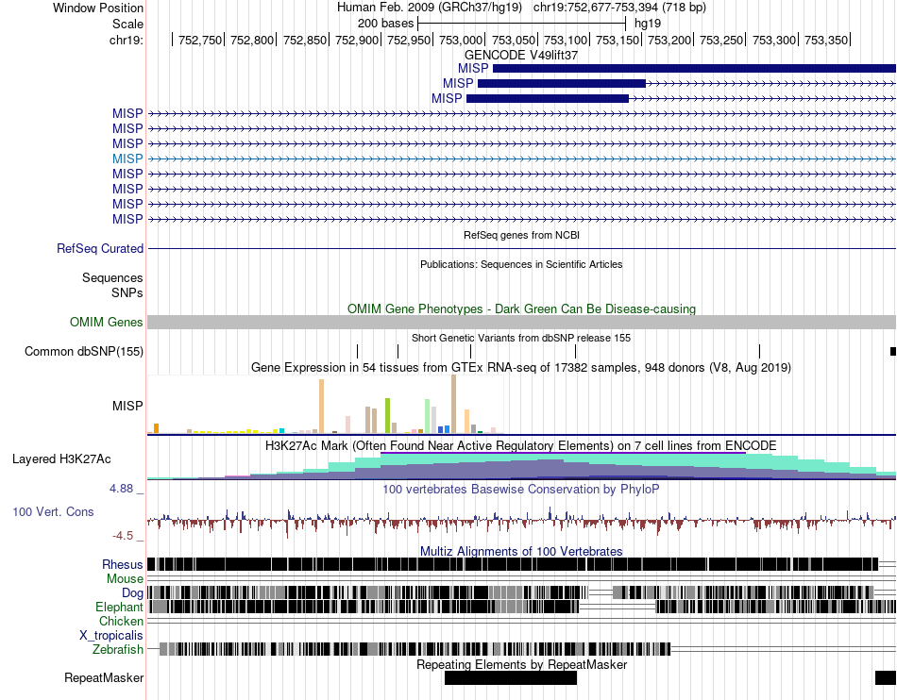897x700 pixels.
Task: Click the Elephant alignment row label
Action: tap(119, 607)
